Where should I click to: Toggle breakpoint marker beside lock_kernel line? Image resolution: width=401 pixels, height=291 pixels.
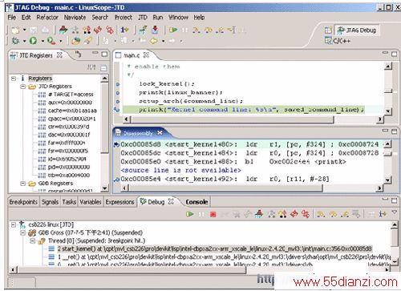(118, 84)
